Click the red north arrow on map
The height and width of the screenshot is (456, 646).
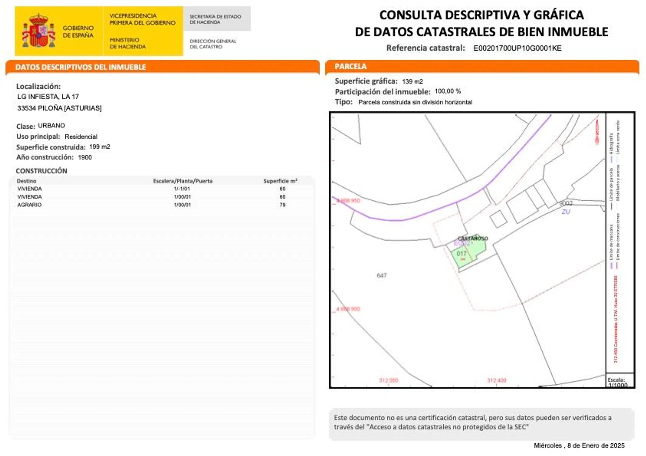click(x=597, y=132)
